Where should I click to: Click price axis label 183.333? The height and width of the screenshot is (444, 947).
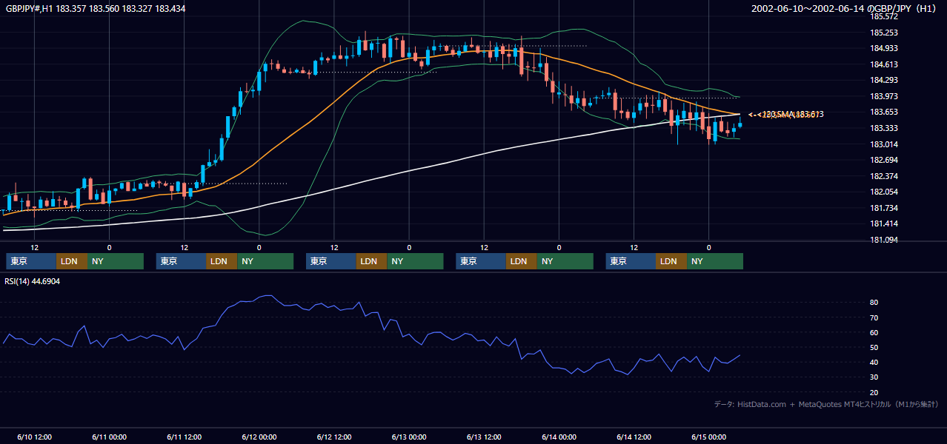click(883, 128)
